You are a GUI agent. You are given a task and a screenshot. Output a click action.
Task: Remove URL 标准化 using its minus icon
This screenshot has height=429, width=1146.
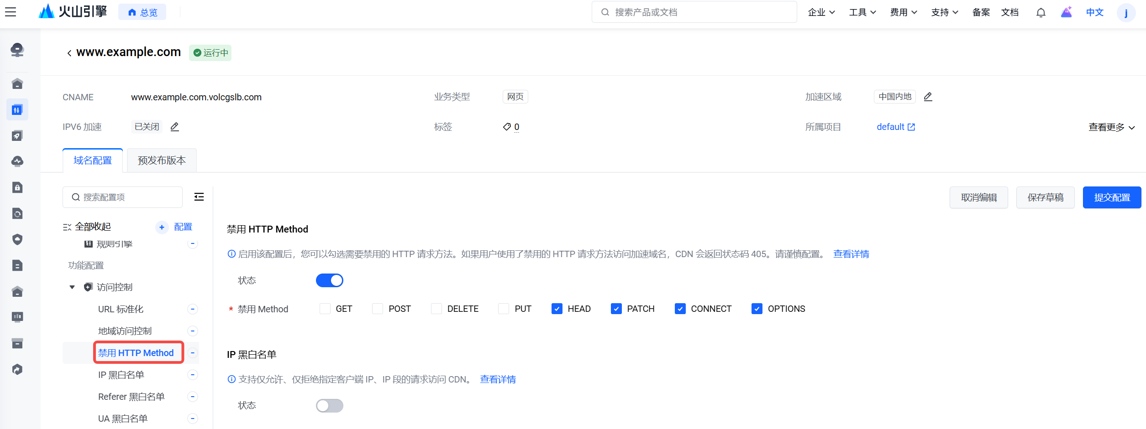click(x=193, y=309)
